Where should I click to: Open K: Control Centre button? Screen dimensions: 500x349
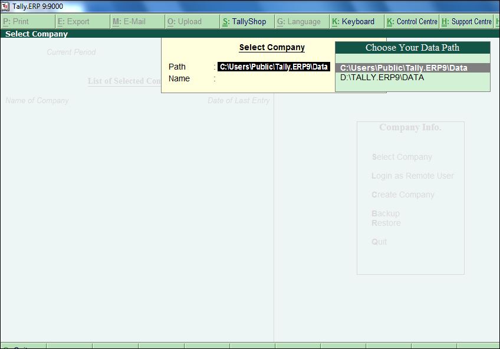pos(412,22)
